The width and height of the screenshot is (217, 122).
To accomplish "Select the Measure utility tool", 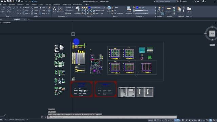I will [x=169, y=10].
